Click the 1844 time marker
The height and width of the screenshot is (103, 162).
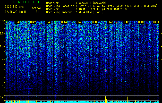(x=64, y=22)
